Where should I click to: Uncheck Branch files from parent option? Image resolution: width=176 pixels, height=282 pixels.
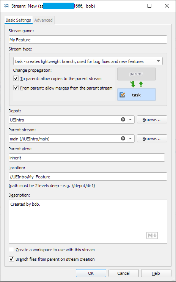coord(11,259)
